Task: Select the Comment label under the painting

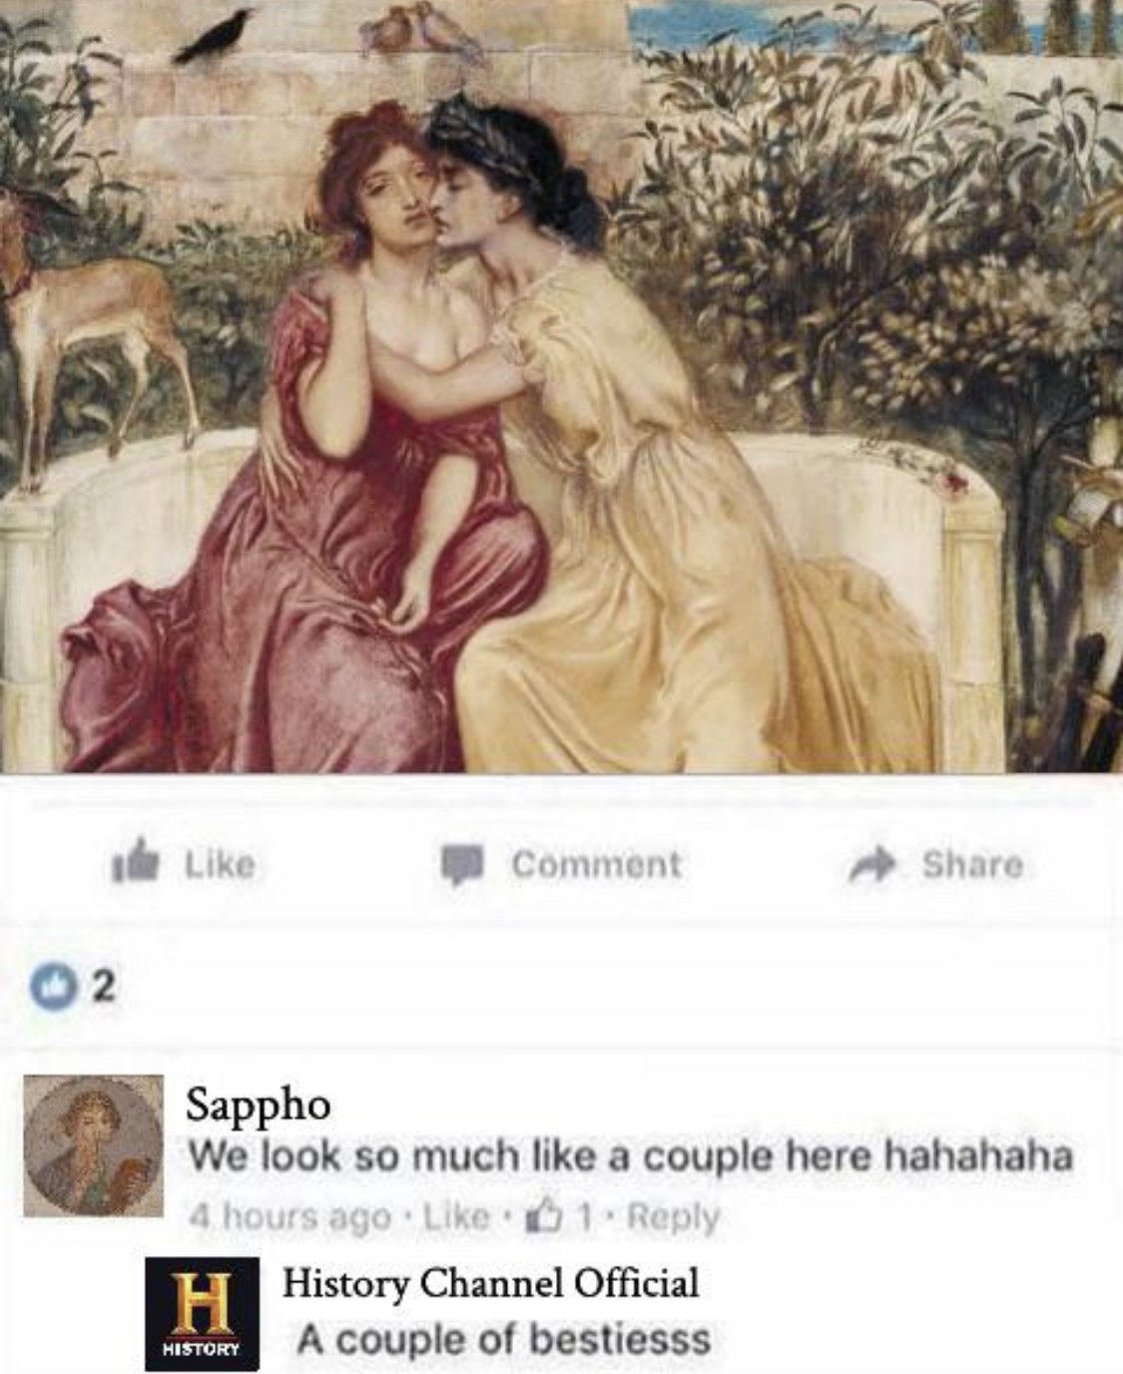Action: pyautogui.click(x=596, y=864)
